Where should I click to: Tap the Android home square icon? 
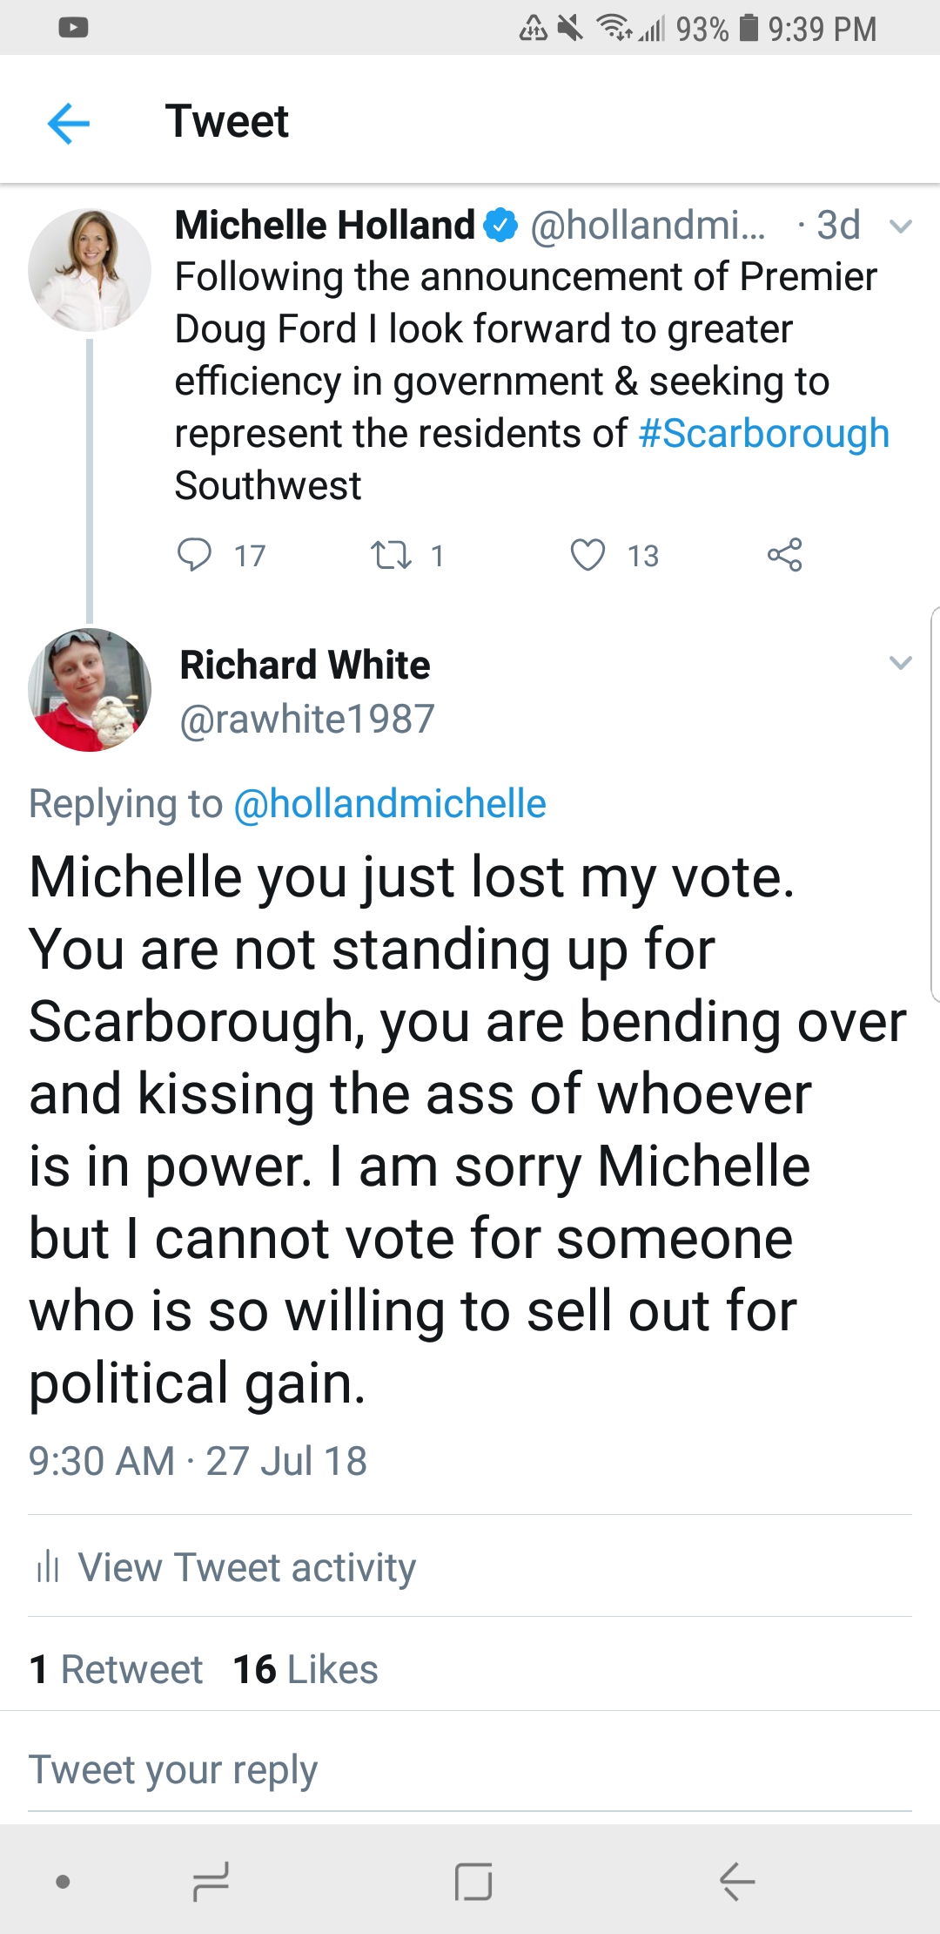[x=473, y=1881]
